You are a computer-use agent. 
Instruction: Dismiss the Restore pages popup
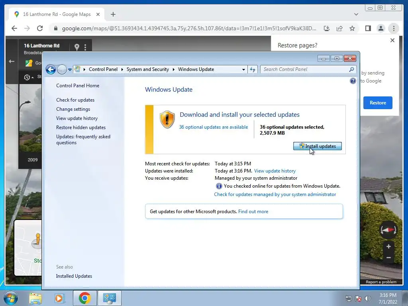[x=392, y=40]
